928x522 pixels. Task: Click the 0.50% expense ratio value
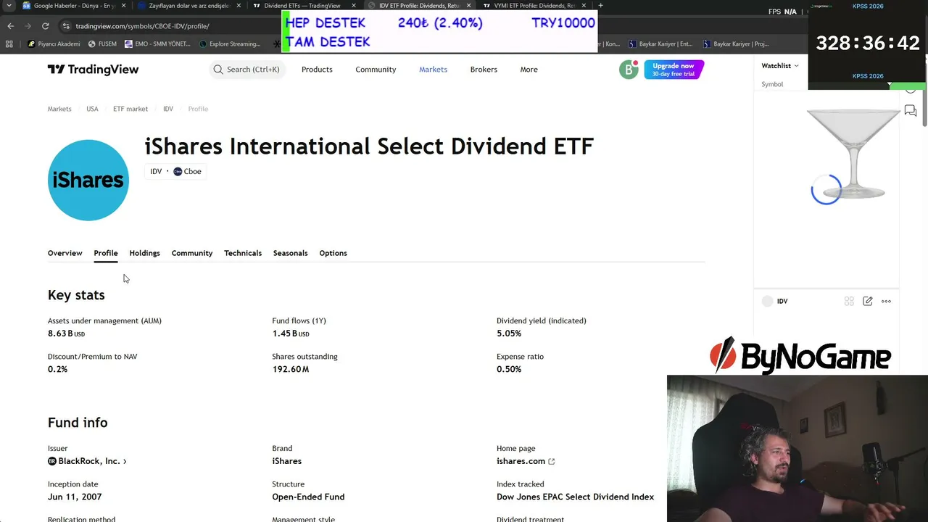(x=509, y=369)
